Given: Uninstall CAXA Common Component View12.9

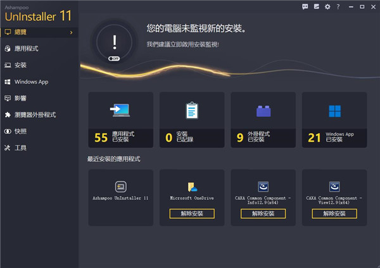Looking at the screenshot, I should tap(334, 214).
